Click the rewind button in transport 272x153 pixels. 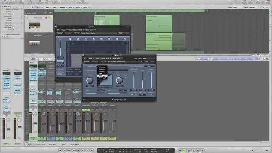pyautogui.click(x=69, y=150)
